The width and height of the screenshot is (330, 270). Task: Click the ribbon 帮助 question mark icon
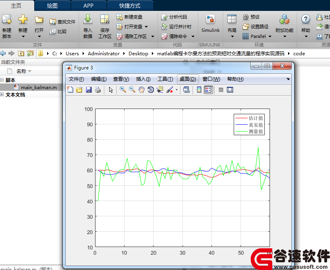(305, 19)
